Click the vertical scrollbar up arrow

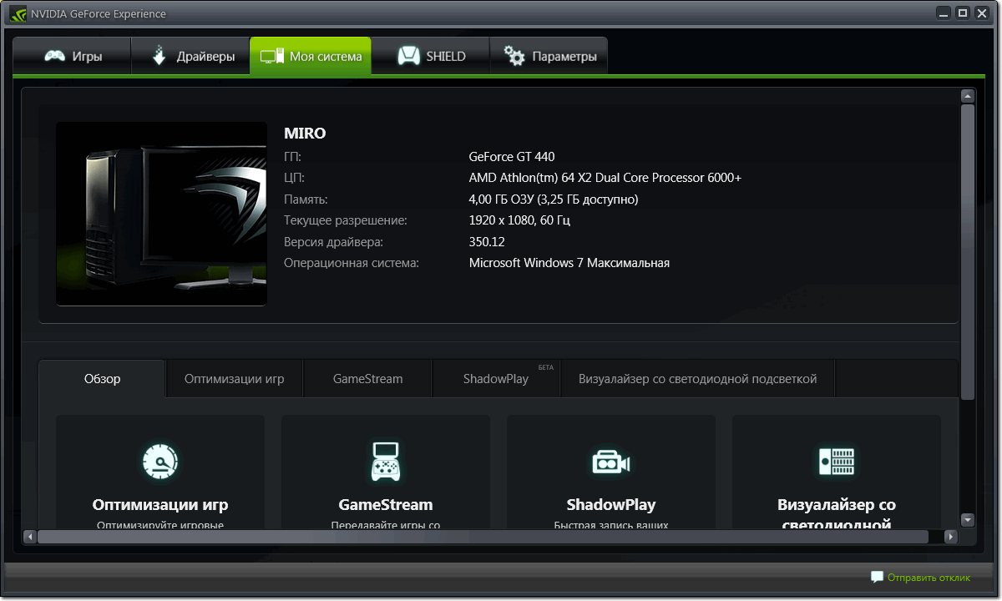click(x=968, y=95)
